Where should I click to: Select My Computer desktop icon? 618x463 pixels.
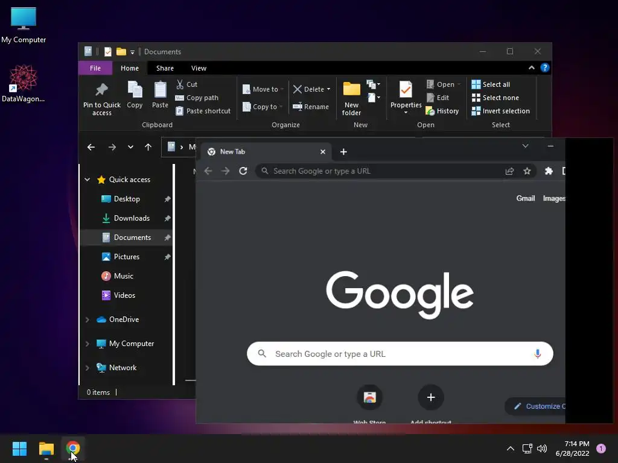(x=24, y=25)
